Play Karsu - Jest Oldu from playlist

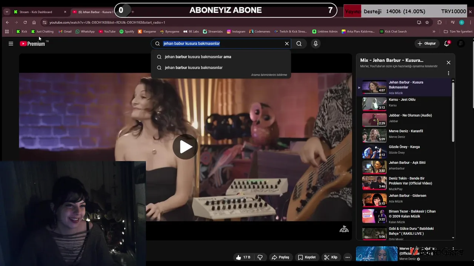404,104
